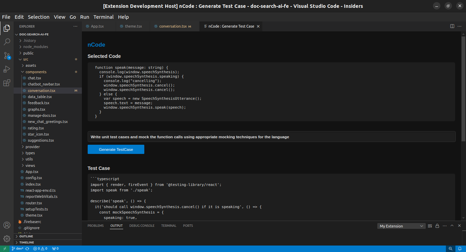Switch to the Debug Console panel tab
Viewport: 466px width, 252px height.
[x=142, y=226]
